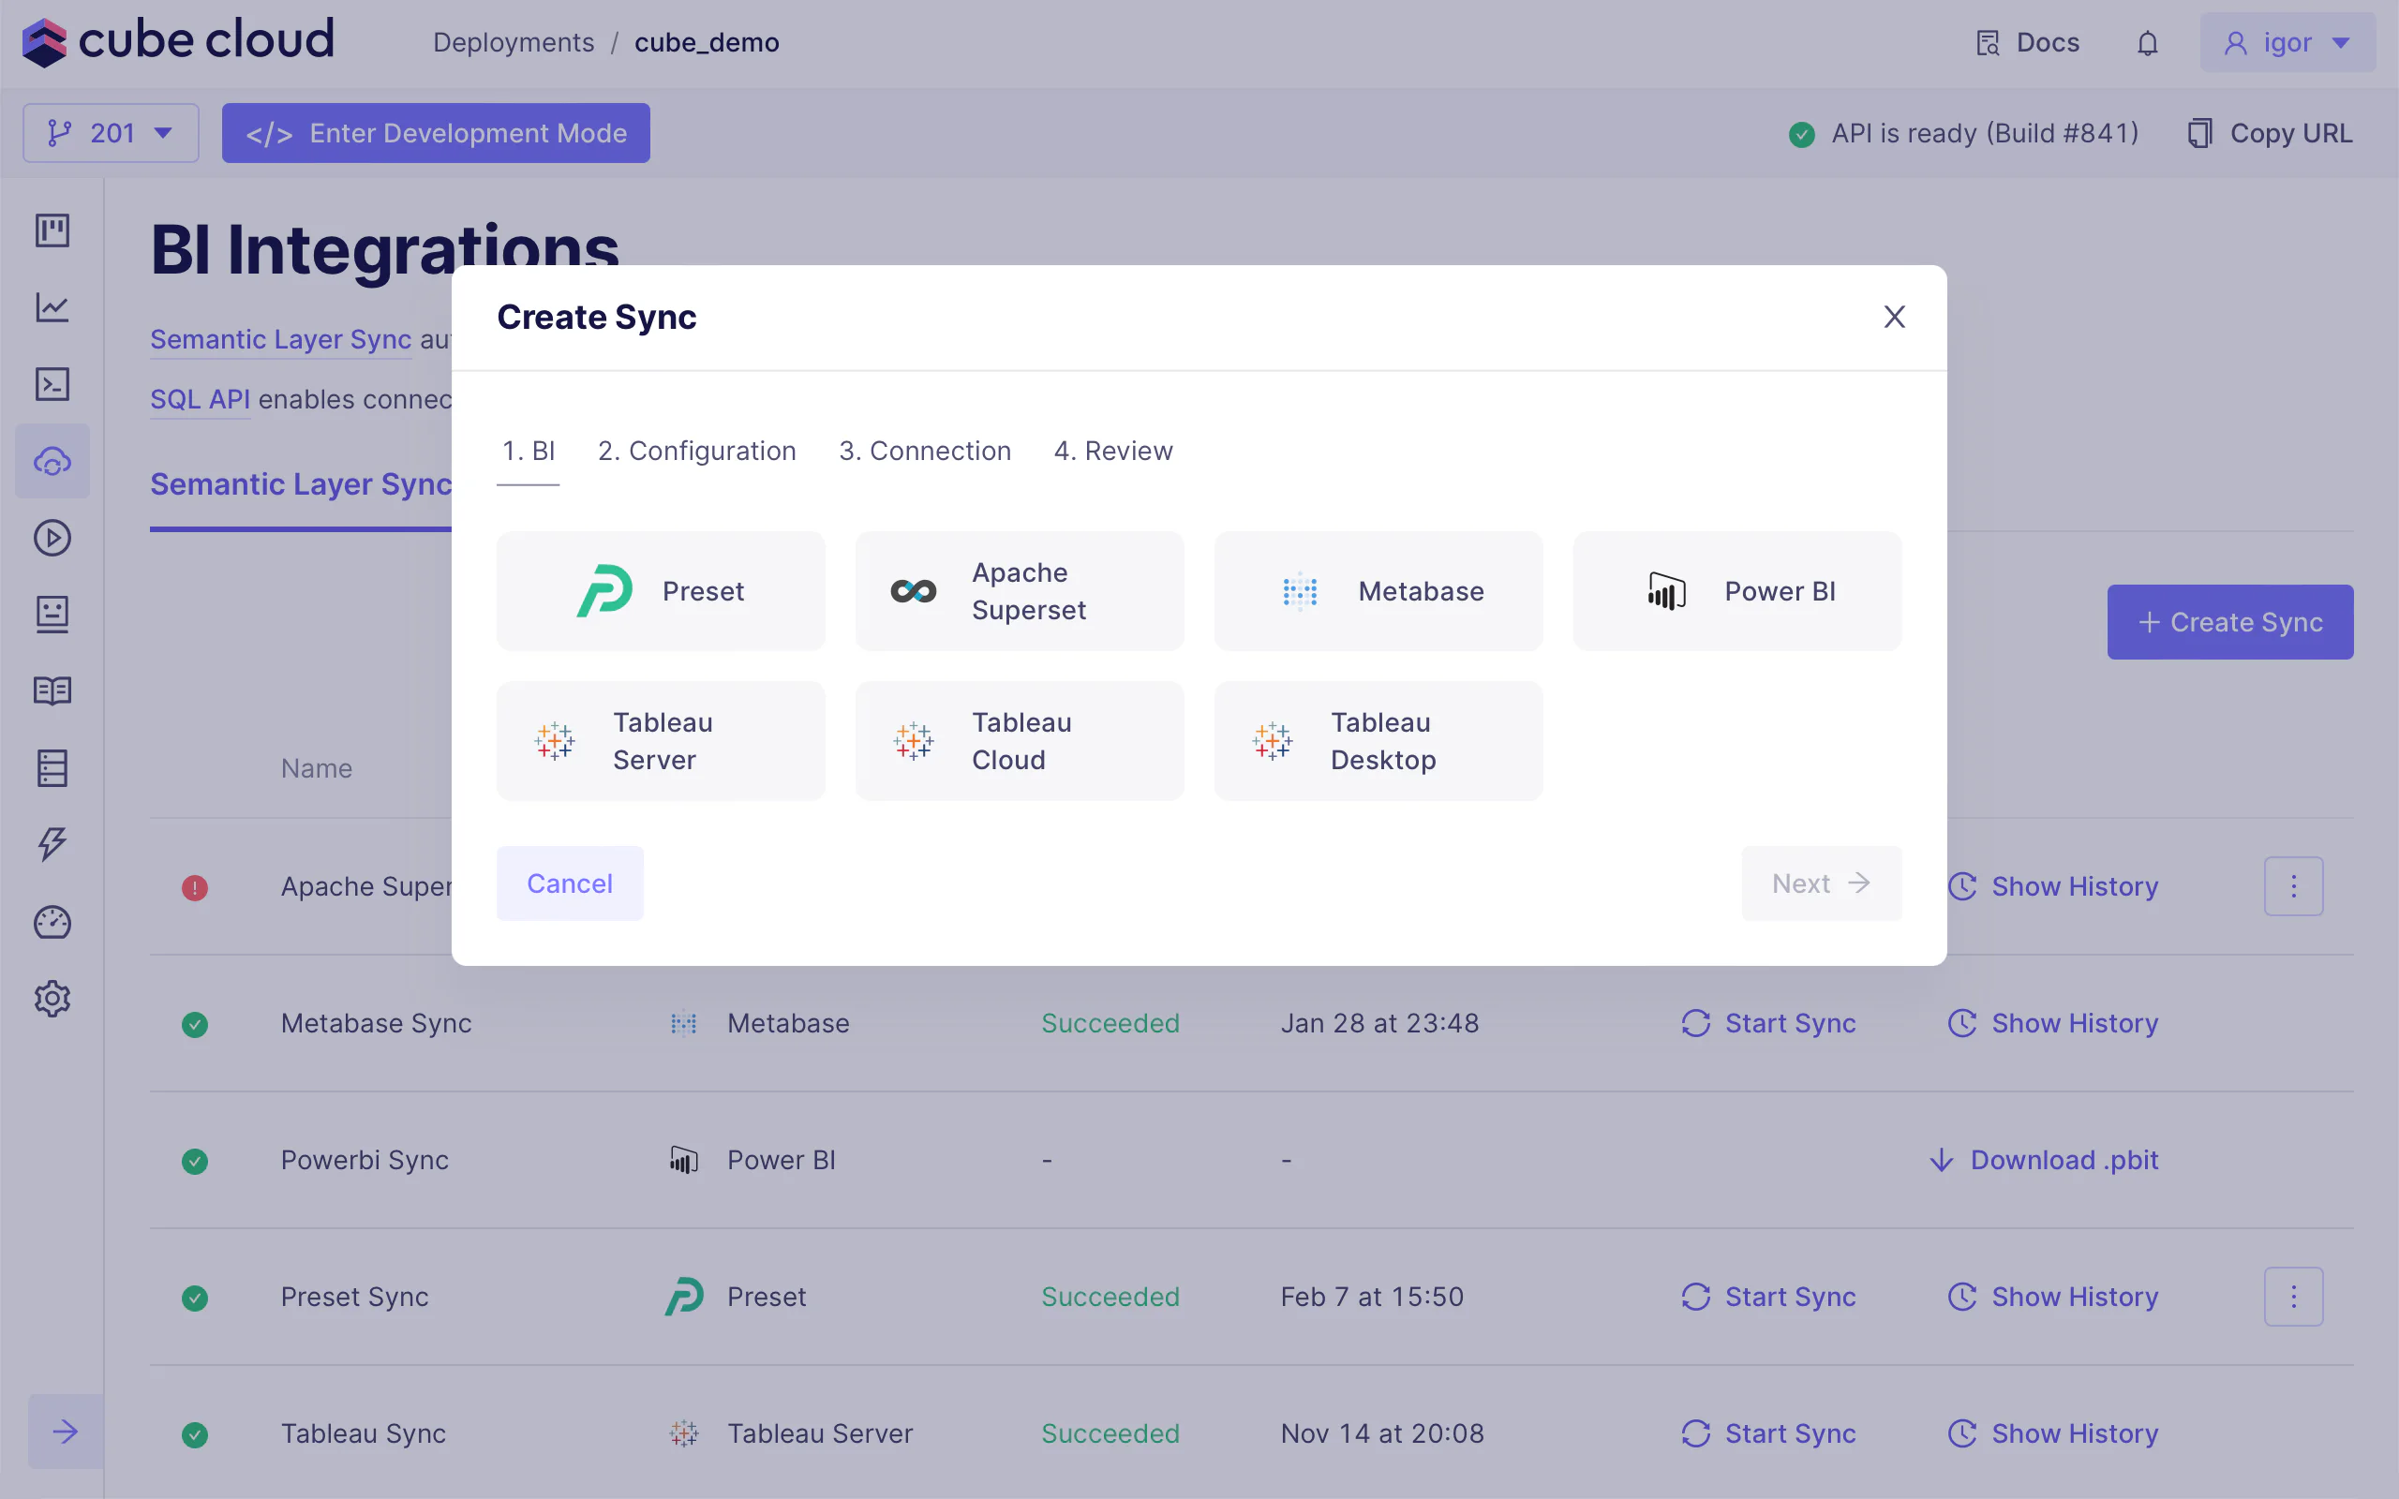Screen dimensions: 2399x1499
Task: Select the Preset BI option
Action: 661,591
